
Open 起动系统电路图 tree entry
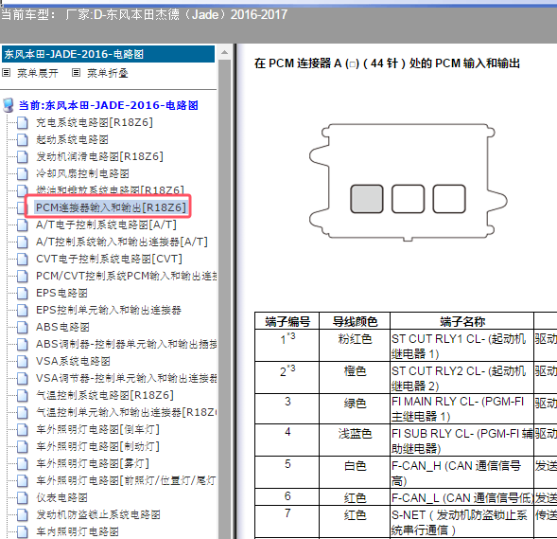72,139
